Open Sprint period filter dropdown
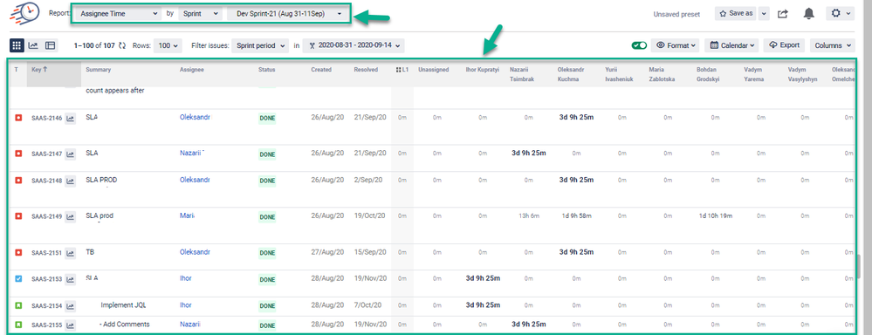Viewport: 872px width, 335px height. point(260,45)
